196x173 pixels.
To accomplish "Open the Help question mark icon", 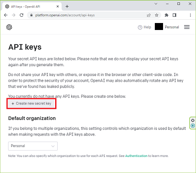I will [x=140, y=28].
